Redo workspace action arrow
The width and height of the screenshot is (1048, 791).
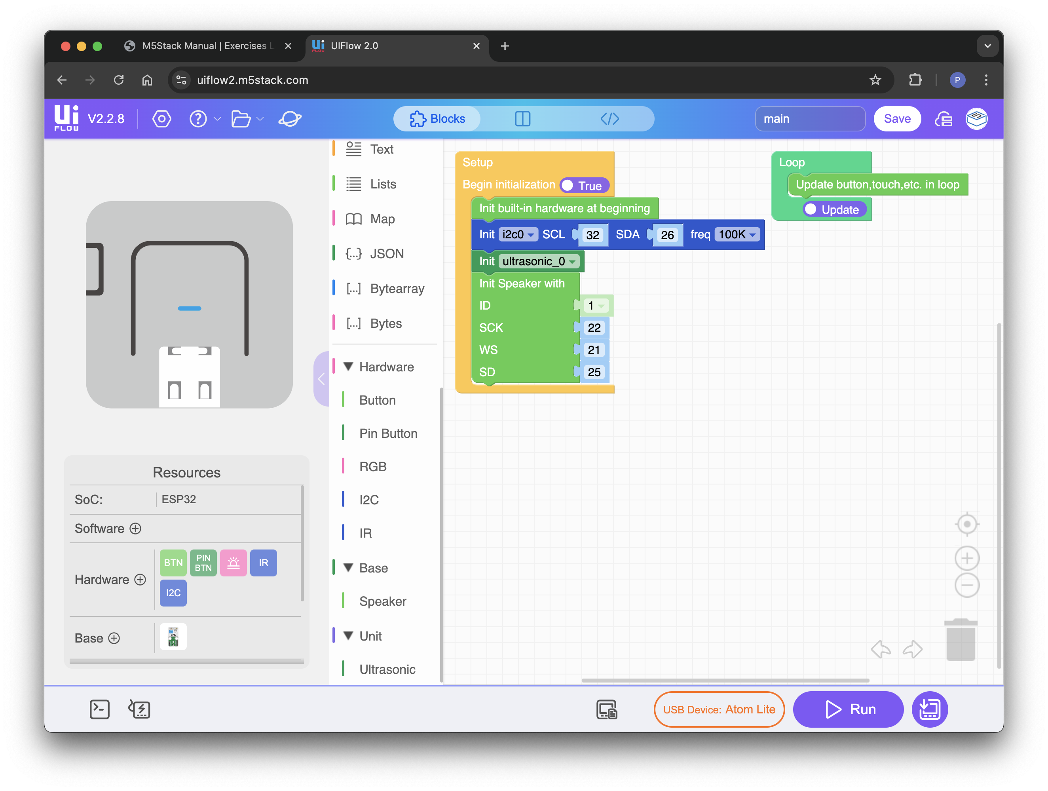pos(913,649)
